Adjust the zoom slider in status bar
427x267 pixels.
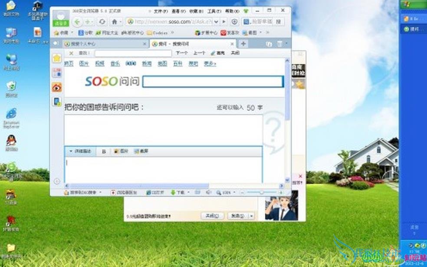[261, 192]
